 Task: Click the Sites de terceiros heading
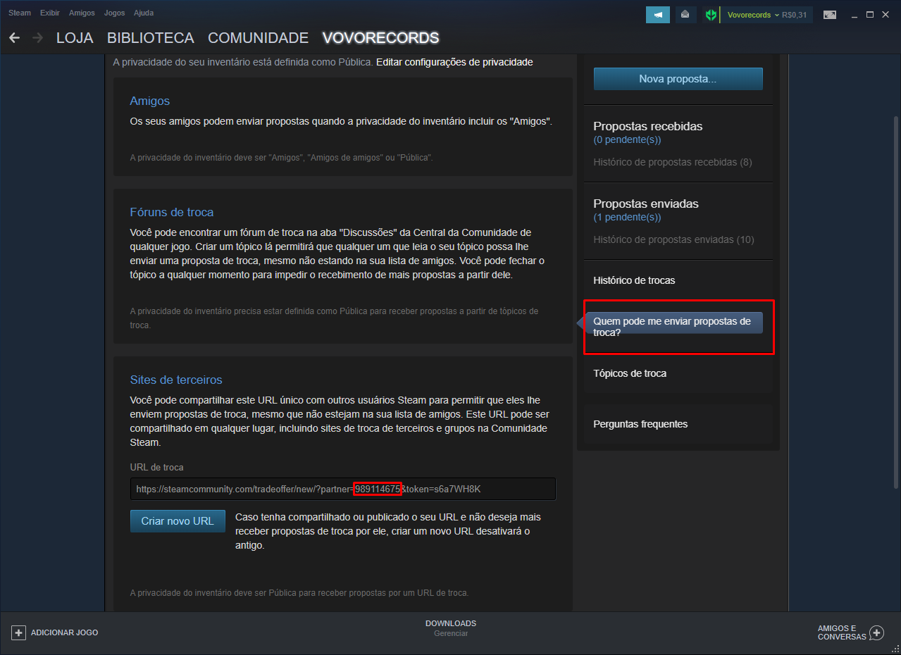point(176,380)
